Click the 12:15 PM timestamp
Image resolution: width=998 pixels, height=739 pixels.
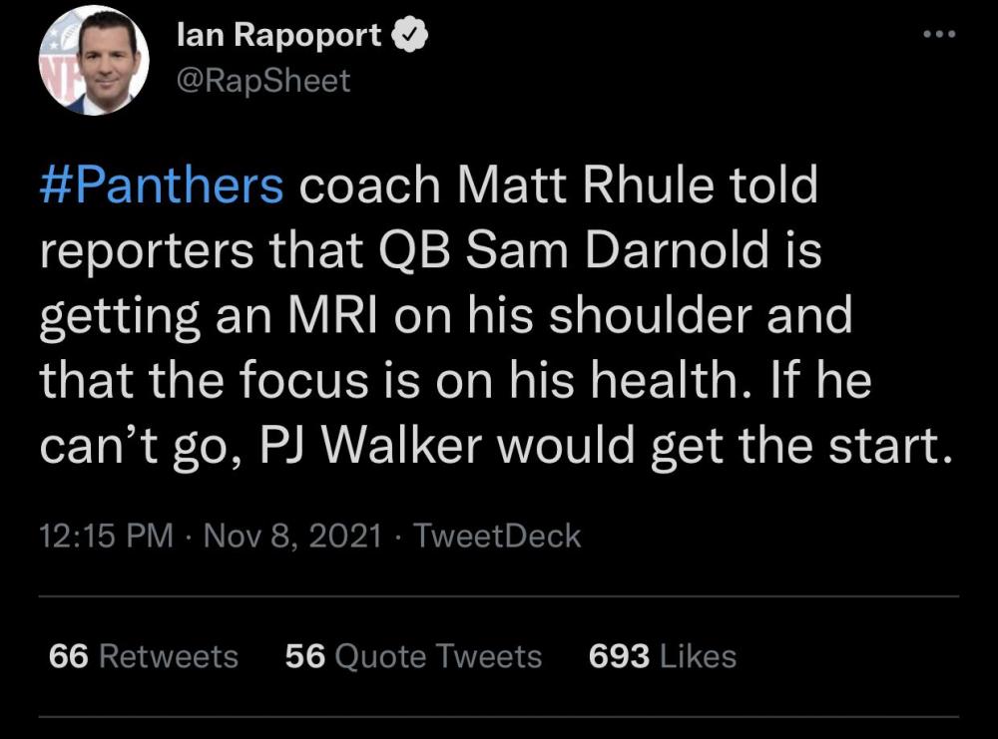(x=106, y=536)
